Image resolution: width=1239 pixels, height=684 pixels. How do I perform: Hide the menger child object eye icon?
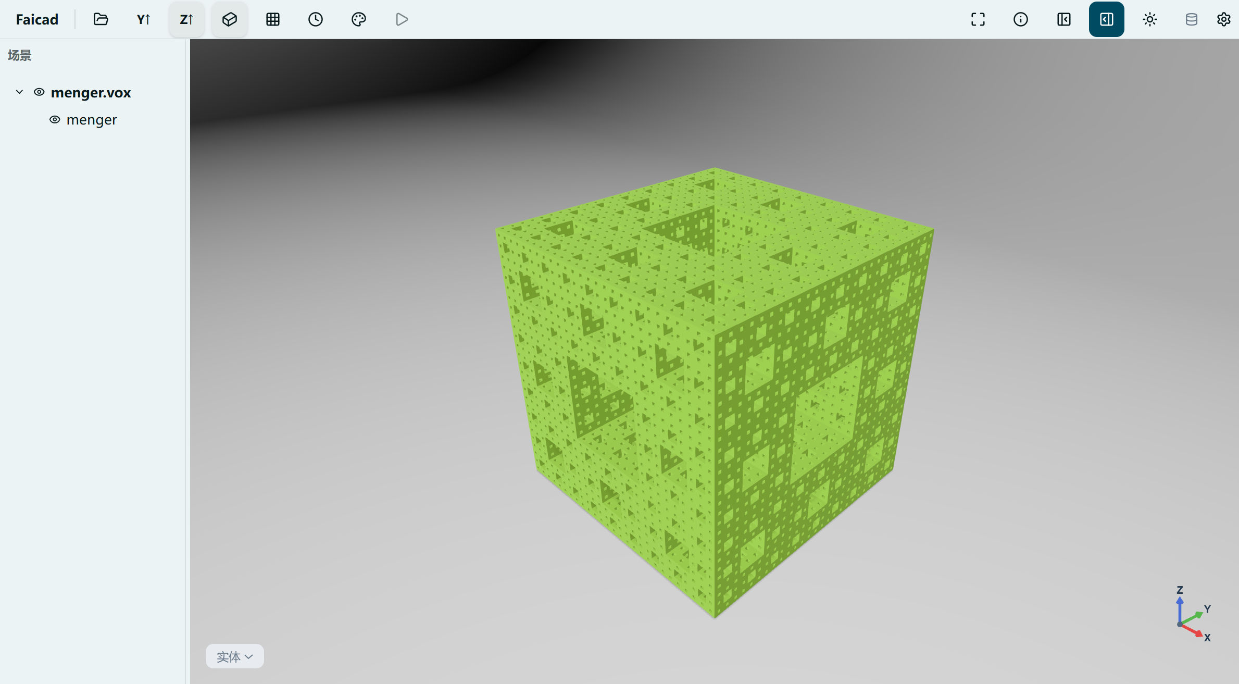coord(55,120)
